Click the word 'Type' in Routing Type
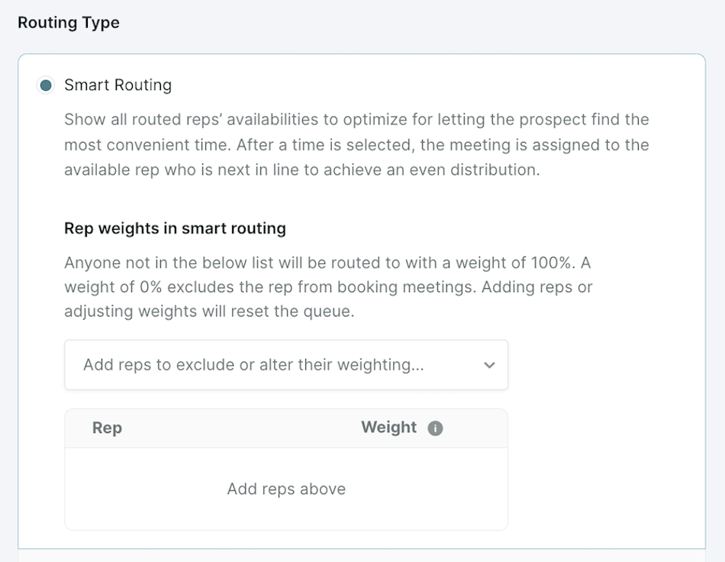Image resolution: width=725 pixels, height=562 pixels. [100, 23]
